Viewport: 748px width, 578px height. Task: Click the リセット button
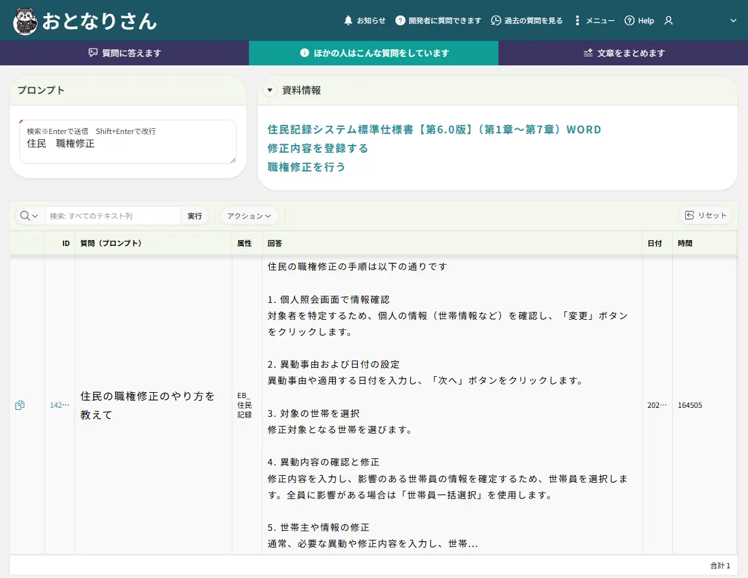click(x=705, y=216)
